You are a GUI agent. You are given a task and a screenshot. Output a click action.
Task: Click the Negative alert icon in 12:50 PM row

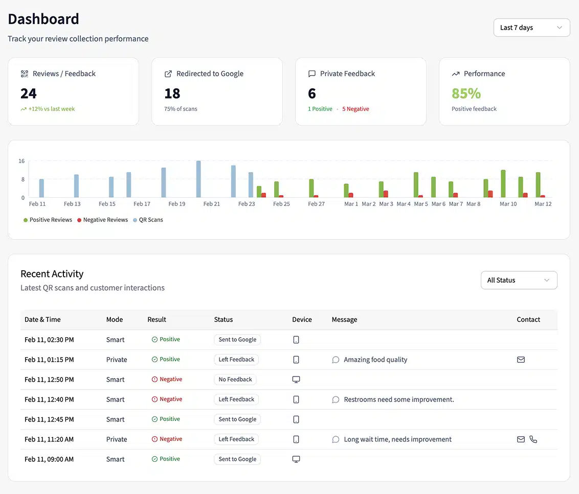coord(154,379)
